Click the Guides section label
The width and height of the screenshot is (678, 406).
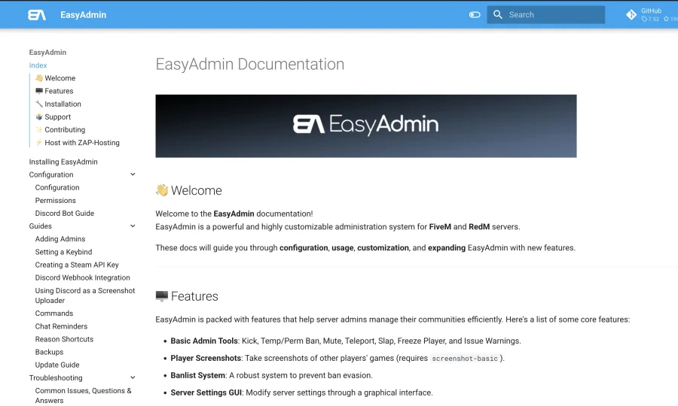click(x=40, y=226)
